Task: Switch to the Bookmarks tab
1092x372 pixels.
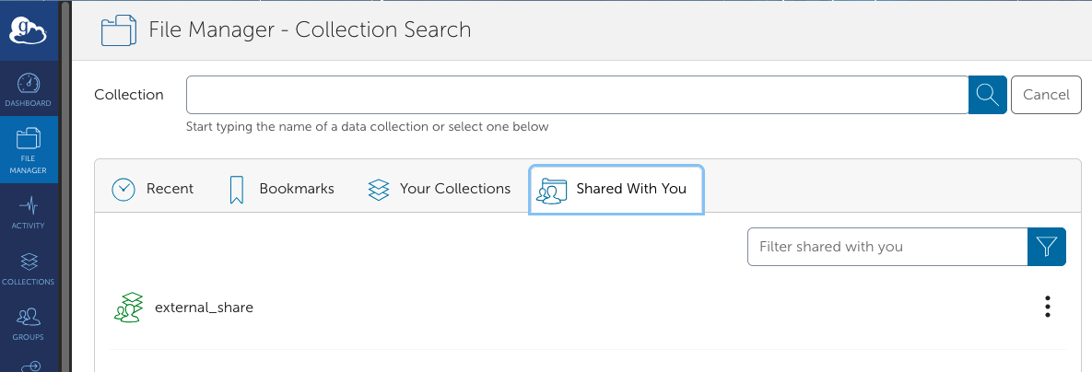Action: pyautogui.click(x=281, y=189)
